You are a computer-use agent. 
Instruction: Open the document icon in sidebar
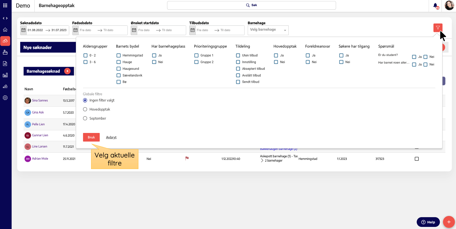click(x=5, y=64)
